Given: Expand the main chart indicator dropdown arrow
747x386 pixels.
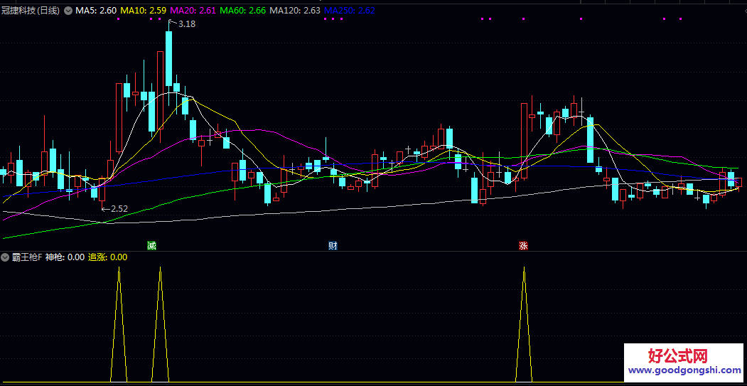Looking at the screenshot, I should coord(68,11).
